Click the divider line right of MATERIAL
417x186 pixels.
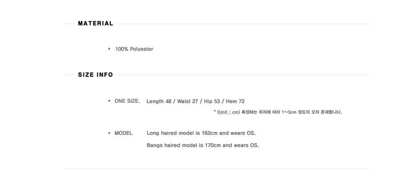[243, 24]
